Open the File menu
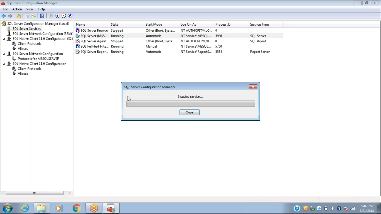 (5, 9)
